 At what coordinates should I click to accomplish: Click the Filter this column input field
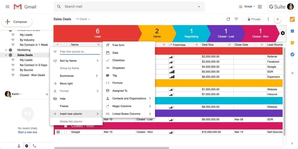(x=80, y=52)
